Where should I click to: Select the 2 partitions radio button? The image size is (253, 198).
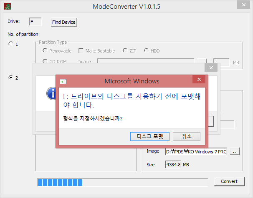(x=11, y=78)
